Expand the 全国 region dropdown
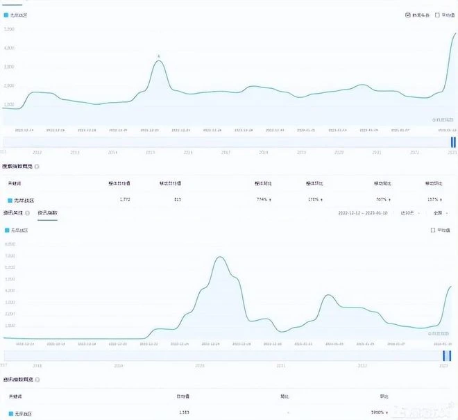 [441, 212]
